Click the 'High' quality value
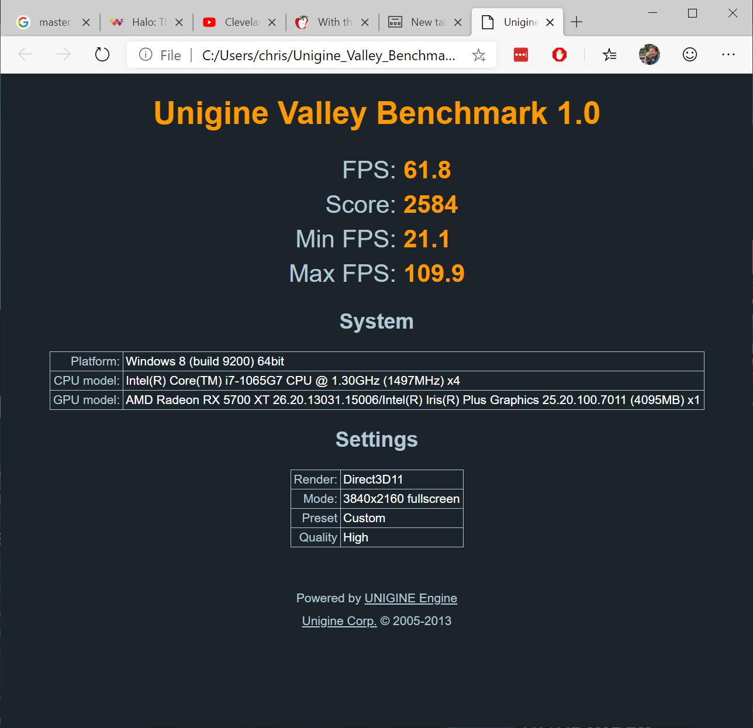 (402, 537)
